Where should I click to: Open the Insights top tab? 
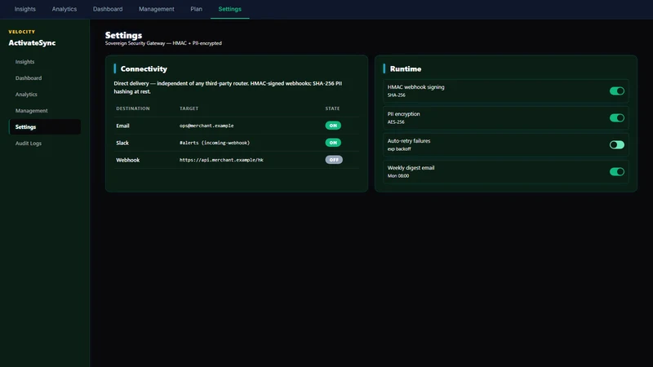tap(25, 9)
